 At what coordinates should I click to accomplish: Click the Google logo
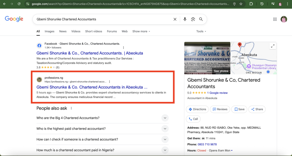(14, 19)
